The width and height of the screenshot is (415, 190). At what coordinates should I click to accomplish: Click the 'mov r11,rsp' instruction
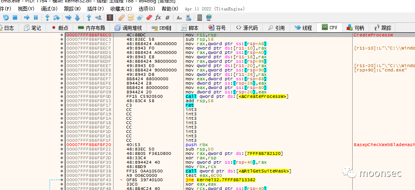click(x=201, y=35)
